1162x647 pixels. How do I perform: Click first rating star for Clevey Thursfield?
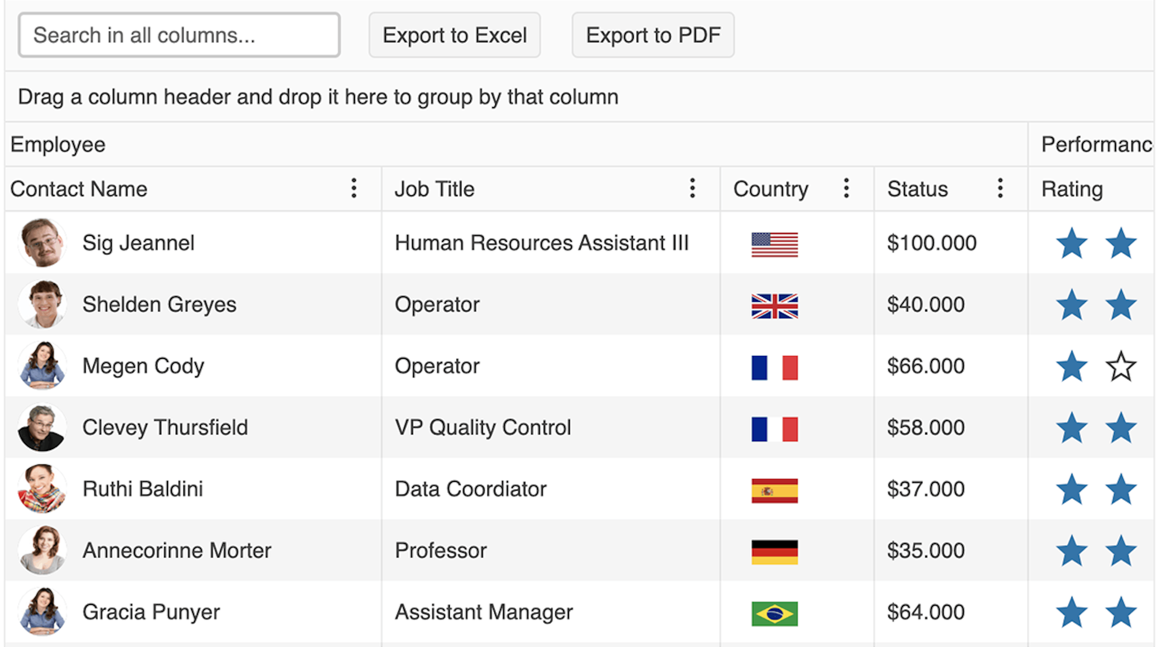coord(1072,428)
